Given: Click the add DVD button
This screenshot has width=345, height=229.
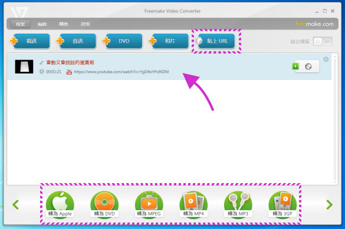Looking at the screenshot, I should [123, 41].
